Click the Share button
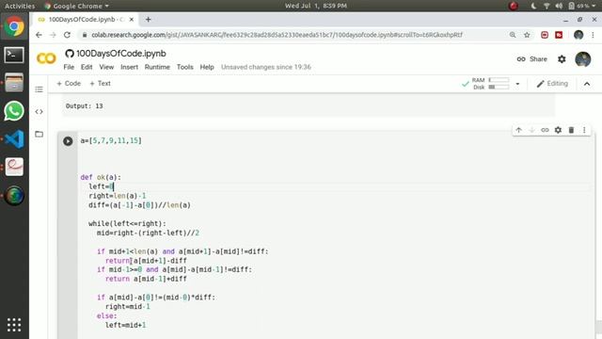602x339 pixels. pos(532,59)
